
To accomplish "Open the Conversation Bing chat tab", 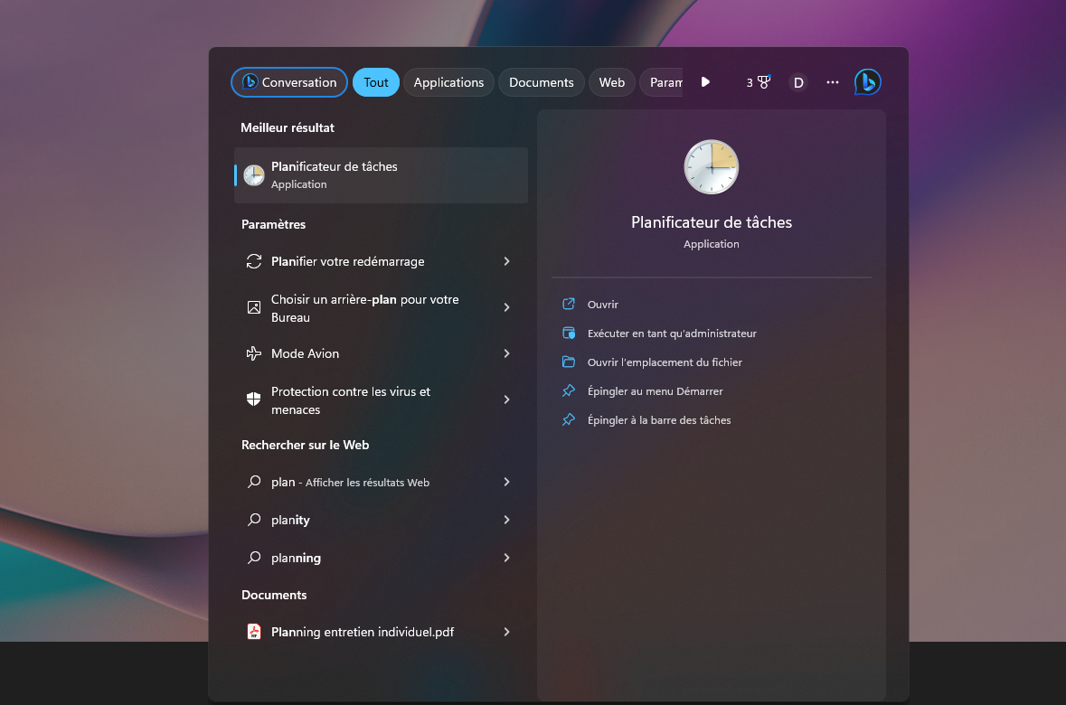I will (289, 82).
